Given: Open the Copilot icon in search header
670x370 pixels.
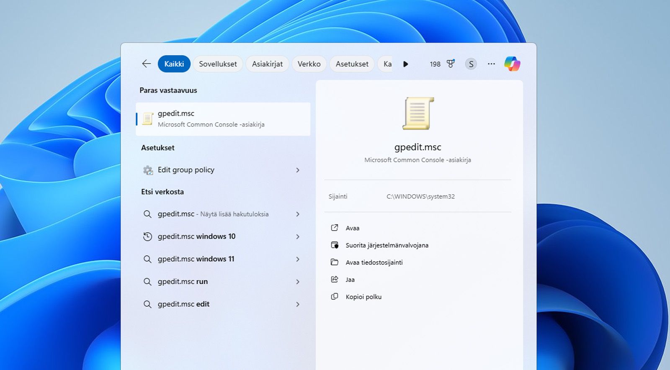Looking at the screenshot, I should point(512,64).
